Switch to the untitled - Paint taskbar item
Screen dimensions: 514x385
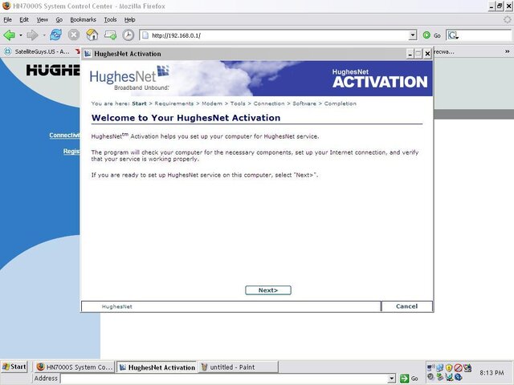239,367
